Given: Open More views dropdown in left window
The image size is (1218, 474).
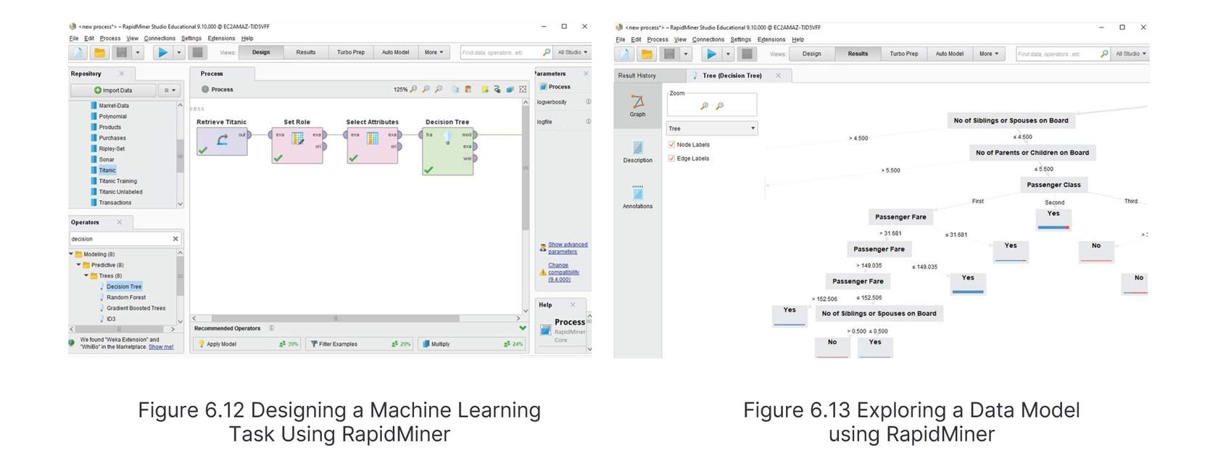Looking at the screenshot, I should click(x=434, y=52).
